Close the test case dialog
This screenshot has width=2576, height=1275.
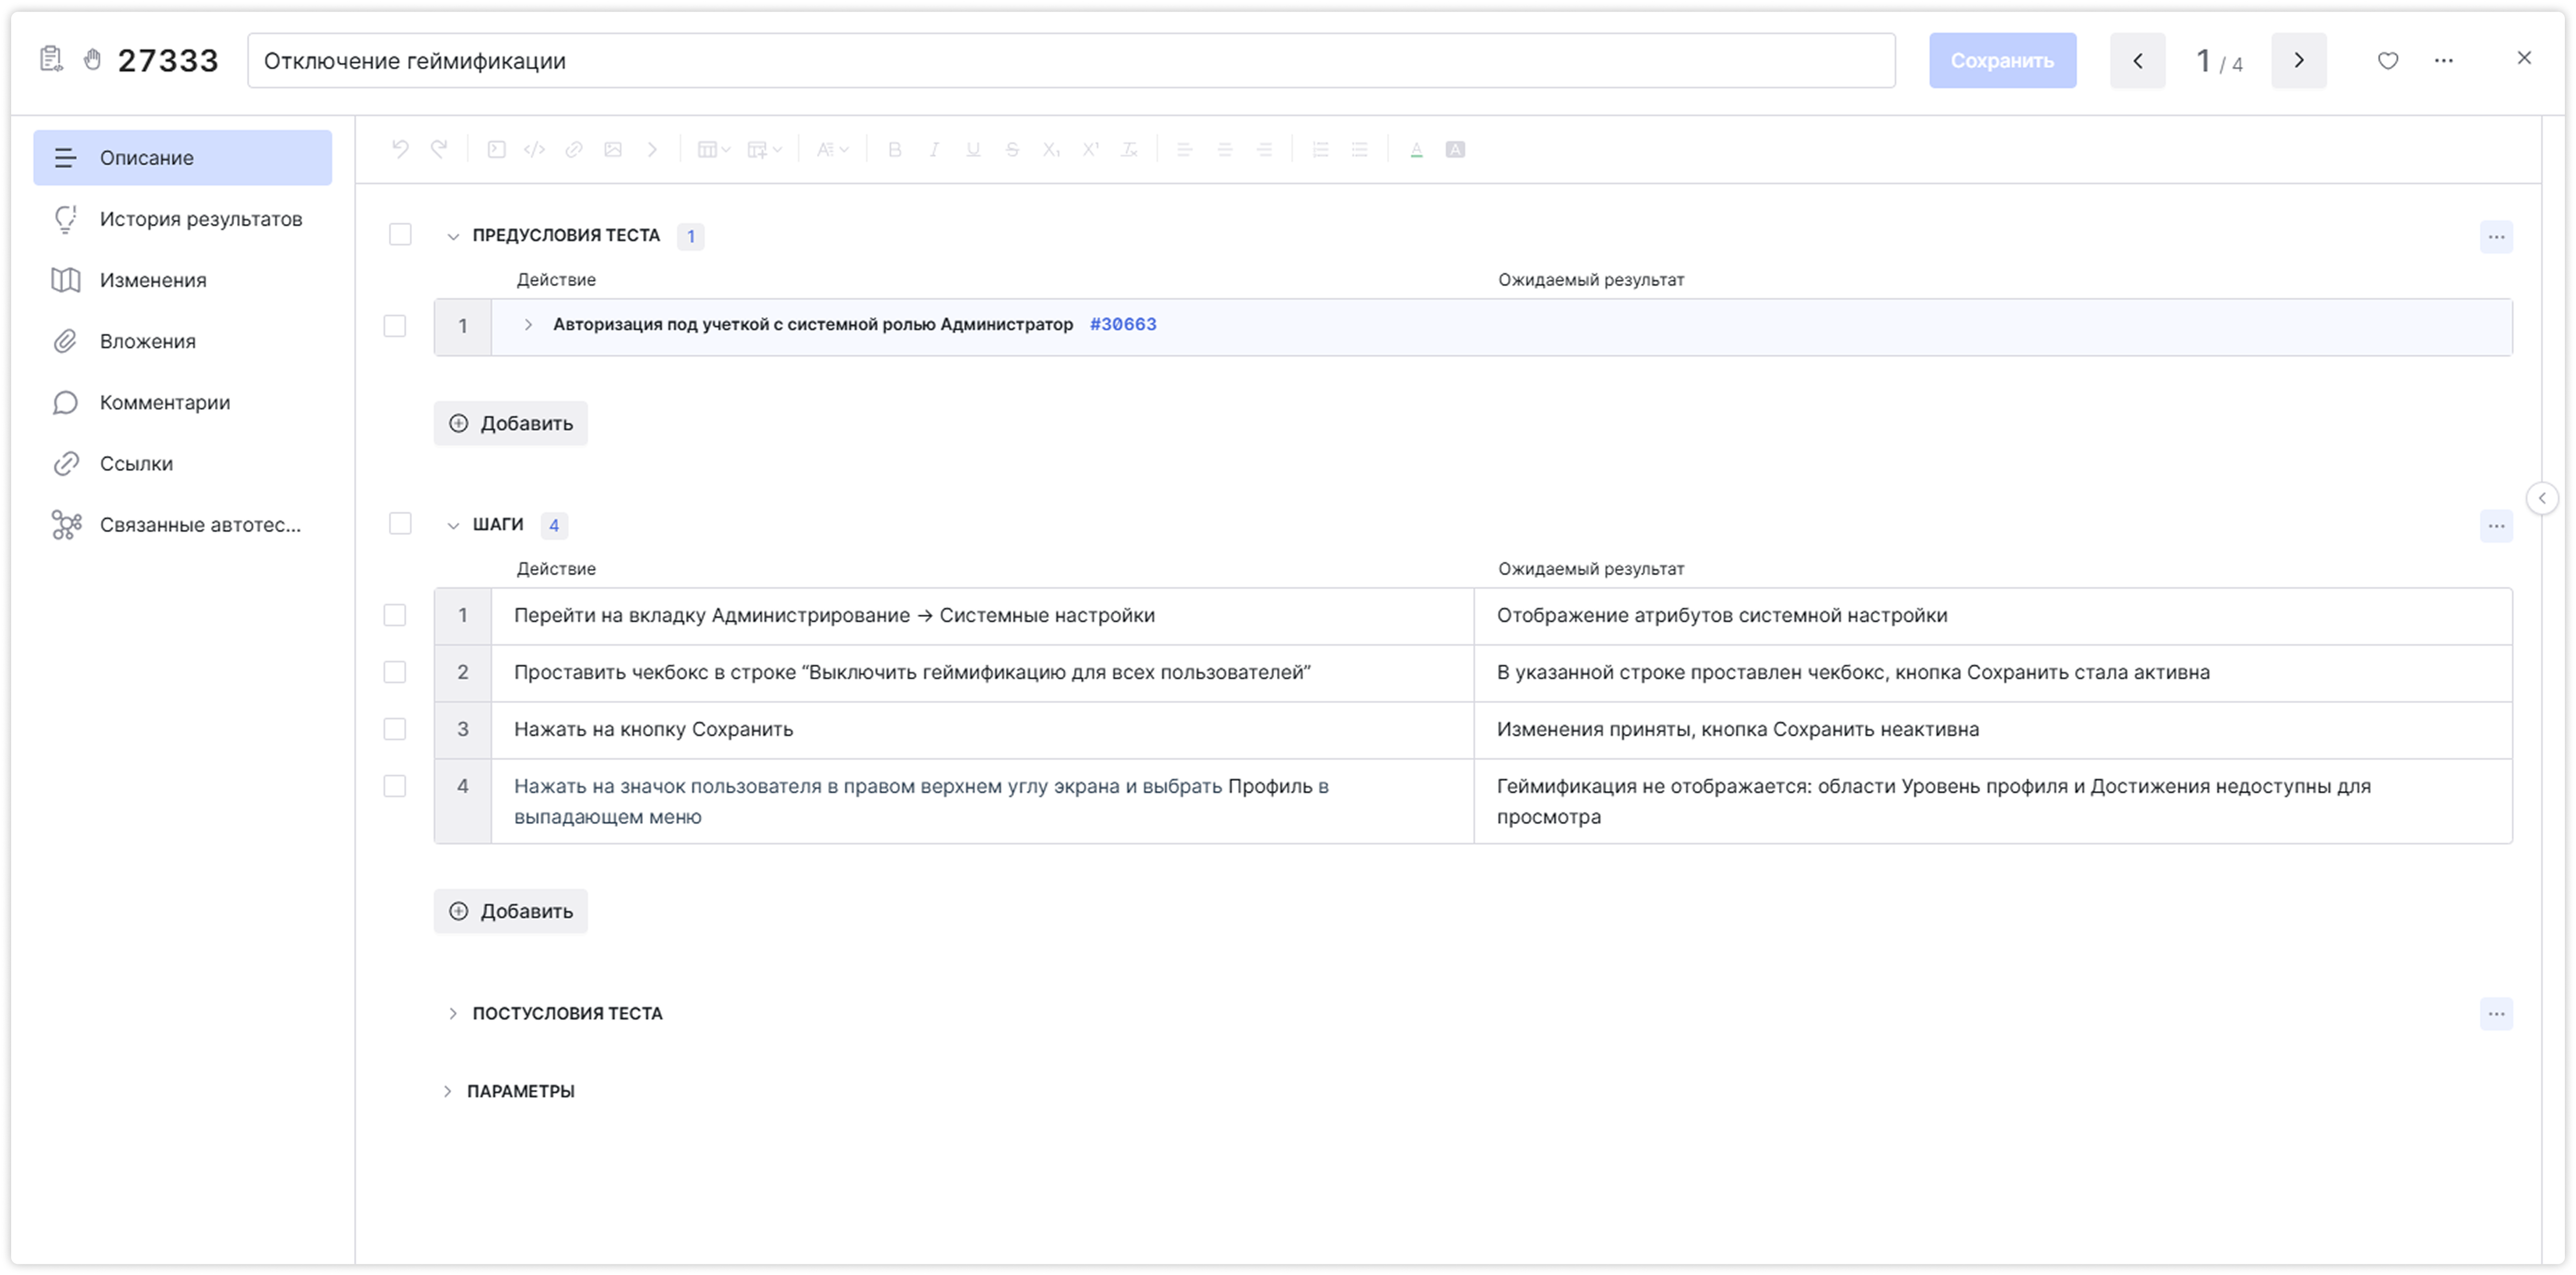click(x=2524, y=58)
